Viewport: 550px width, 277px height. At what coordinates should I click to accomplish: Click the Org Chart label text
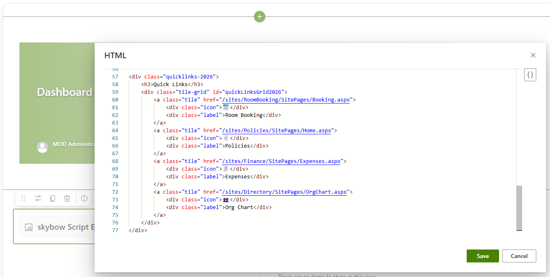point(239,207)
